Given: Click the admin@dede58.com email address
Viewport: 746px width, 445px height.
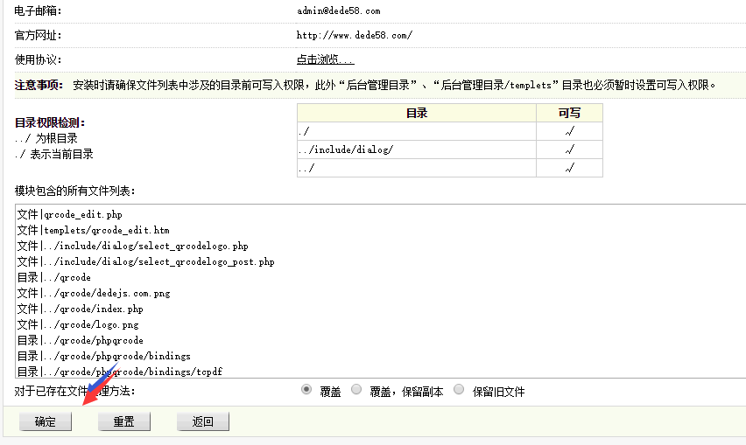Looking at the screenshot, I should 338,11.
